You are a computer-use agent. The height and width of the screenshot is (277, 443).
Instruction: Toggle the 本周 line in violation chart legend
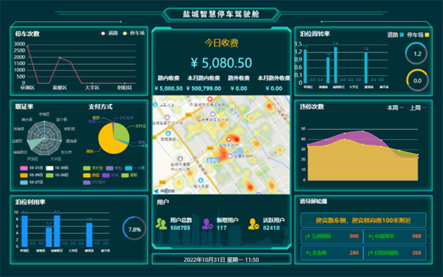[x=395, y=108]
